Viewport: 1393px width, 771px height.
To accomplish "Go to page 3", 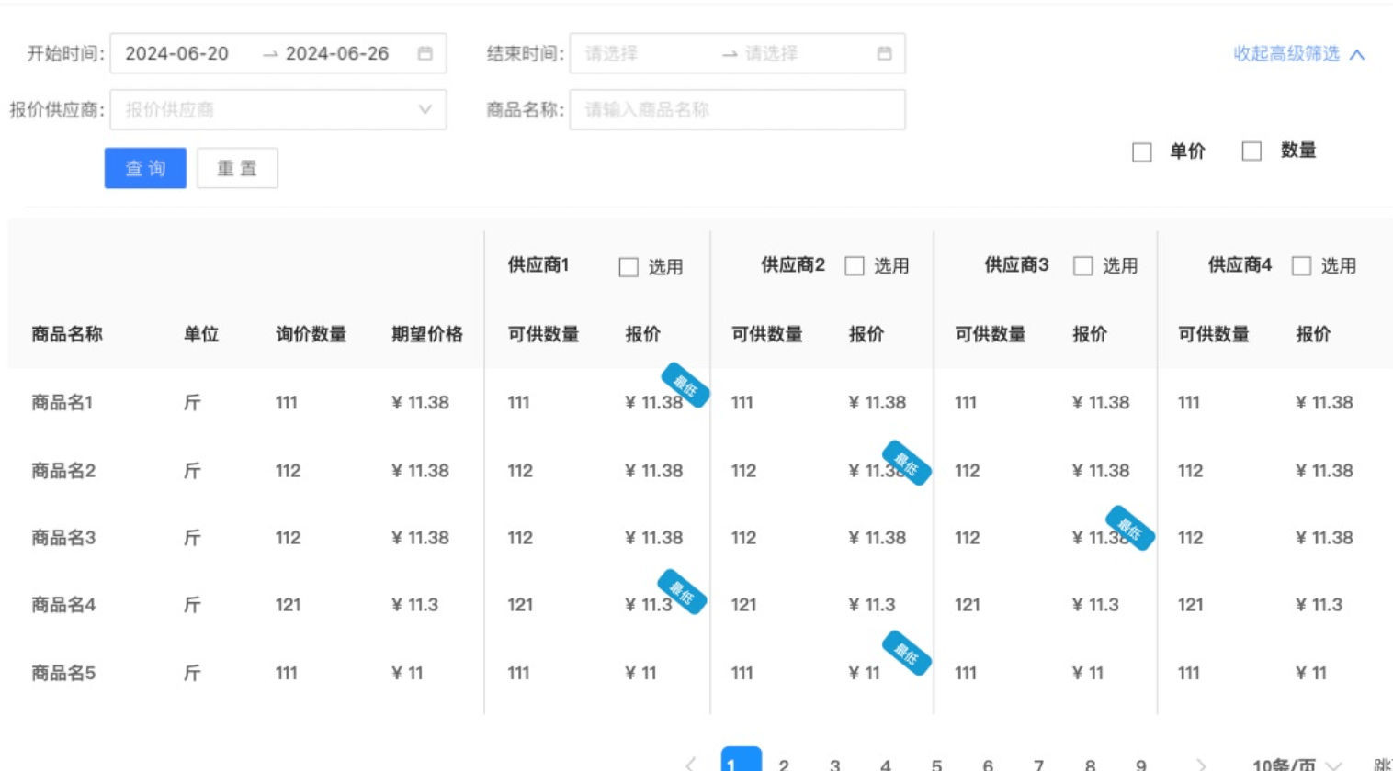I will [x=834, y=764].
